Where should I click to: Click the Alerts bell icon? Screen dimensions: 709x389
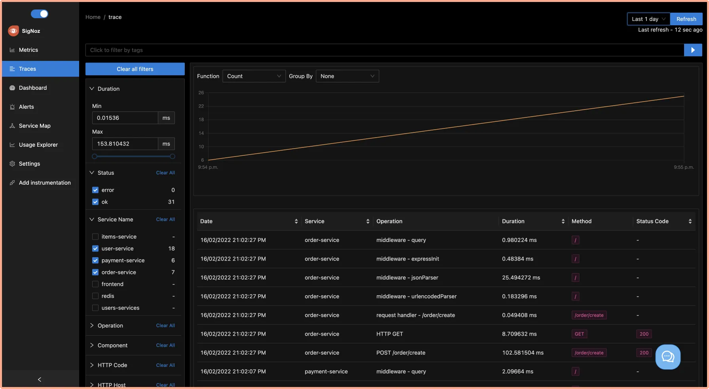[x=12, y=107]
